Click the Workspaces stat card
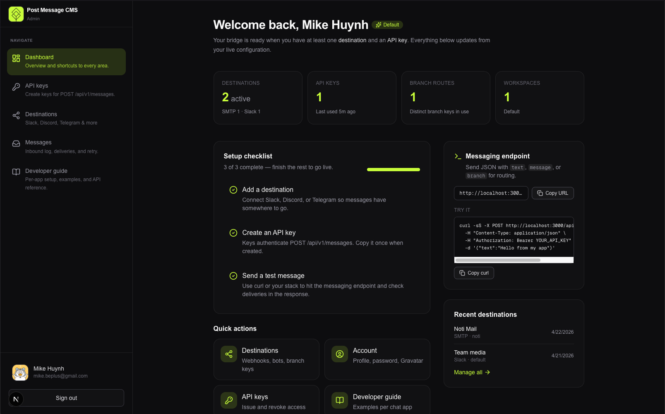665x414 pixels. coord(540,98)
